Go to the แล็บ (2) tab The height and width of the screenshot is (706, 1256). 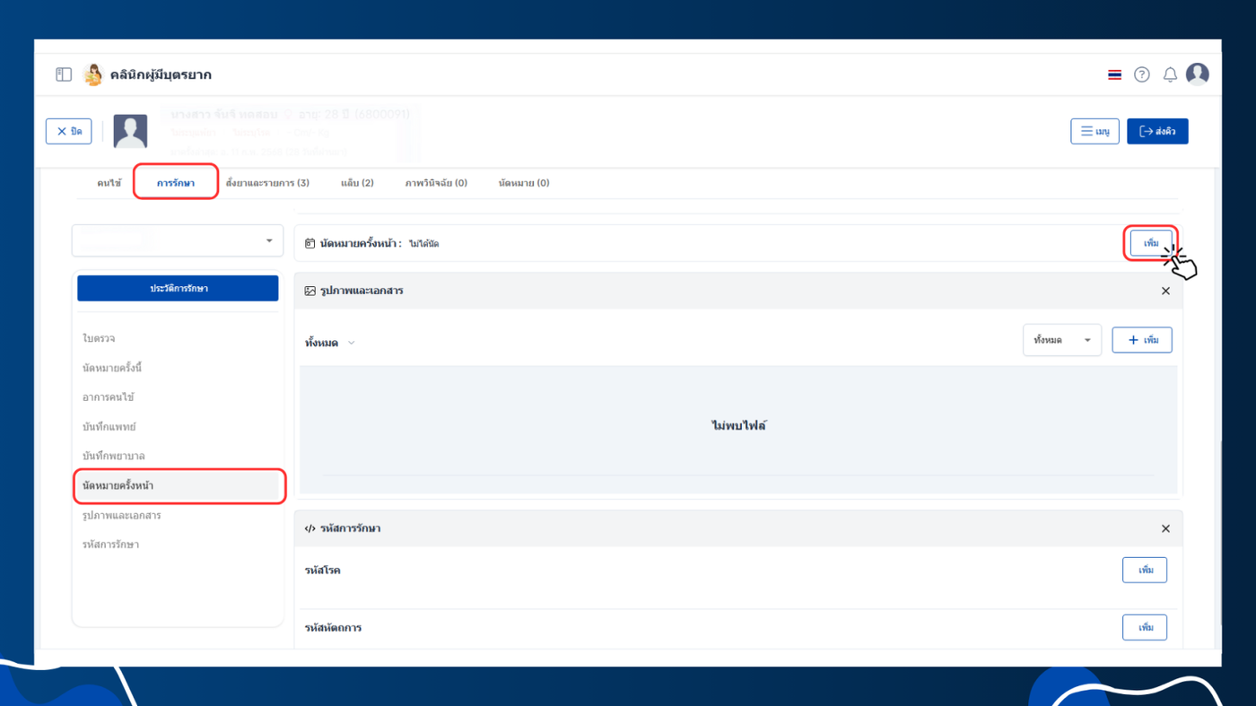[357, 183]
